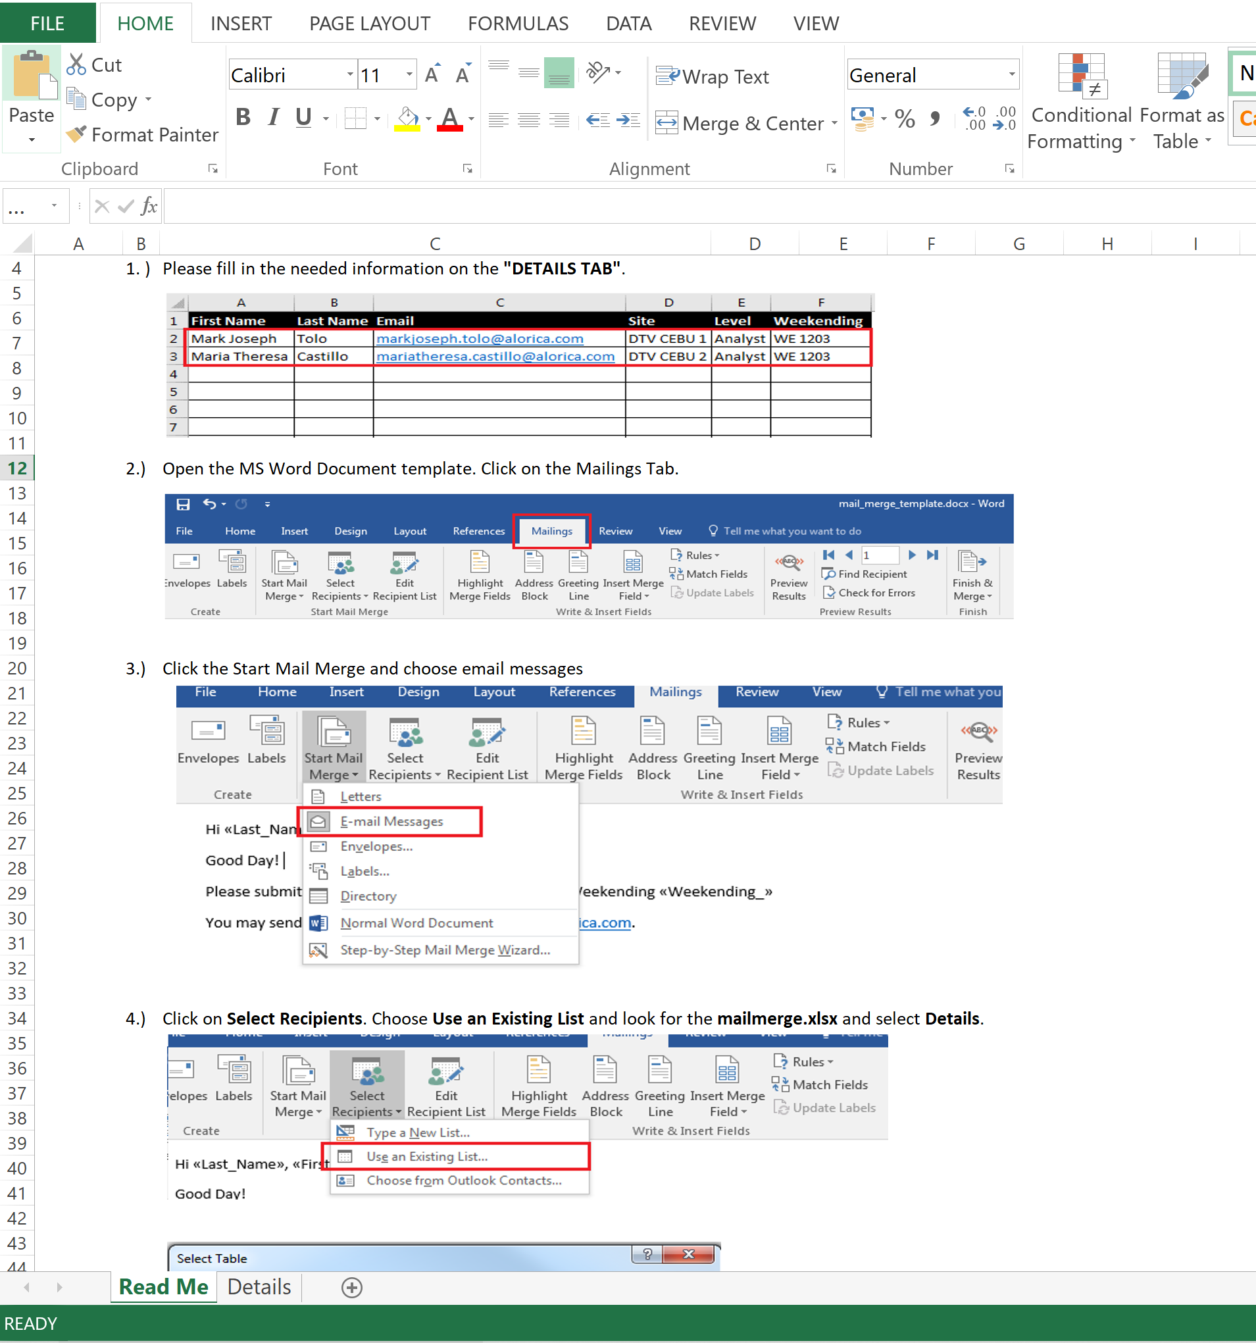The height and width of the screenshot is (1343, 1256).
Task: Confirm the formula entry with the checkmark
Action: 126,206
